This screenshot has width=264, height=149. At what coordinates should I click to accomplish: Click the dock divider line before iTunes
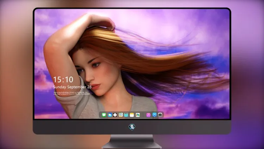coord(143,115)
